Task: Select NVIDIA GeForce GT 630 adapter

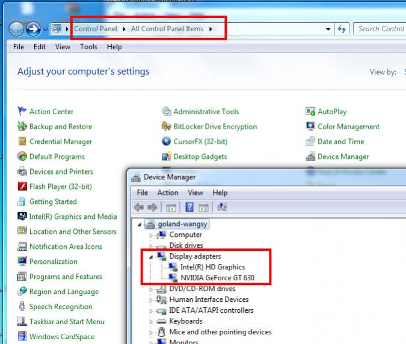Action: click(x=217, y=278)
